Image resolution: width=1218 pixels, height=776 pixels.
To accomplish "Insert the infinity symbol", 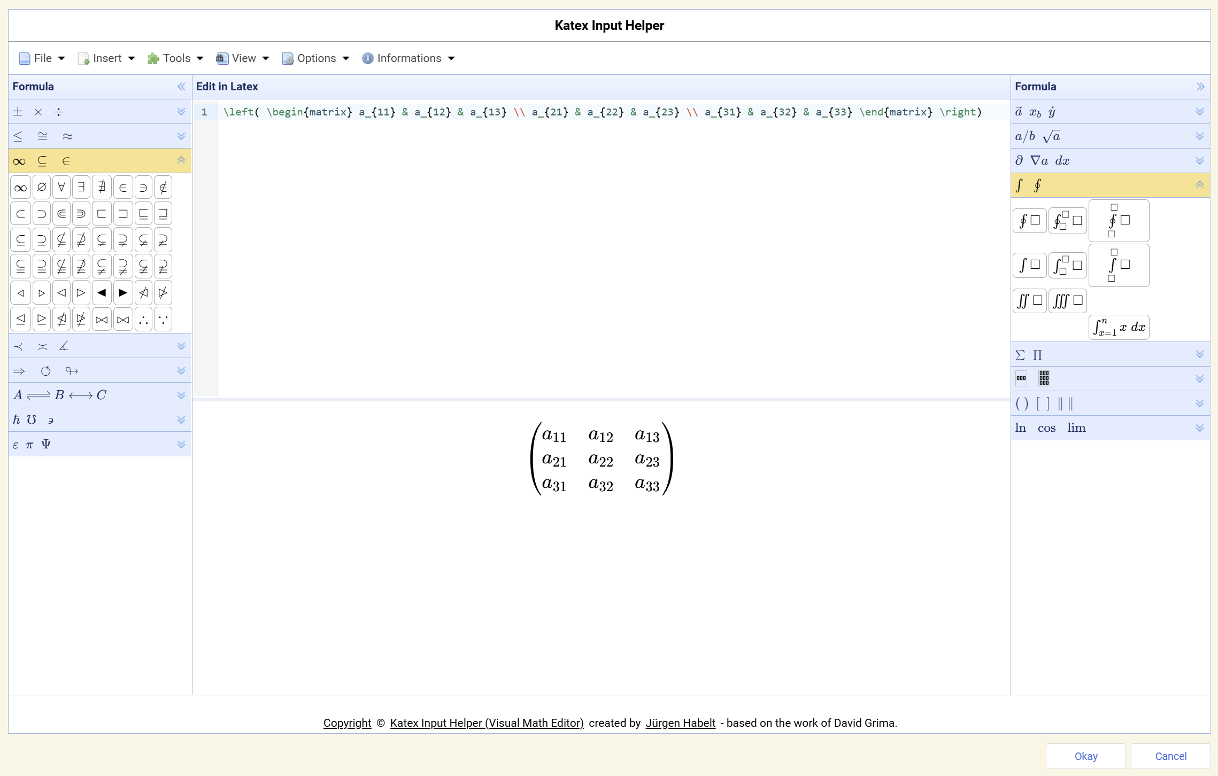I will [x=20, y=188].
